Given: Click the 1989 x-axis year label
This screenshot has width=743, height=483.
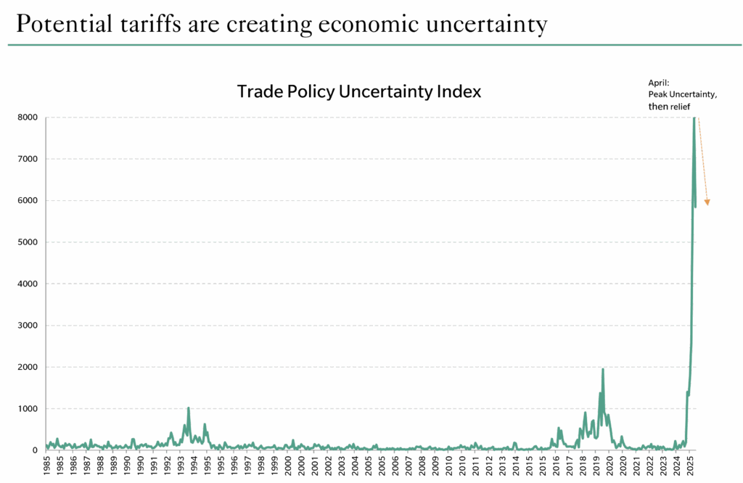Looking at the screenshot, I should coord(114,466).
